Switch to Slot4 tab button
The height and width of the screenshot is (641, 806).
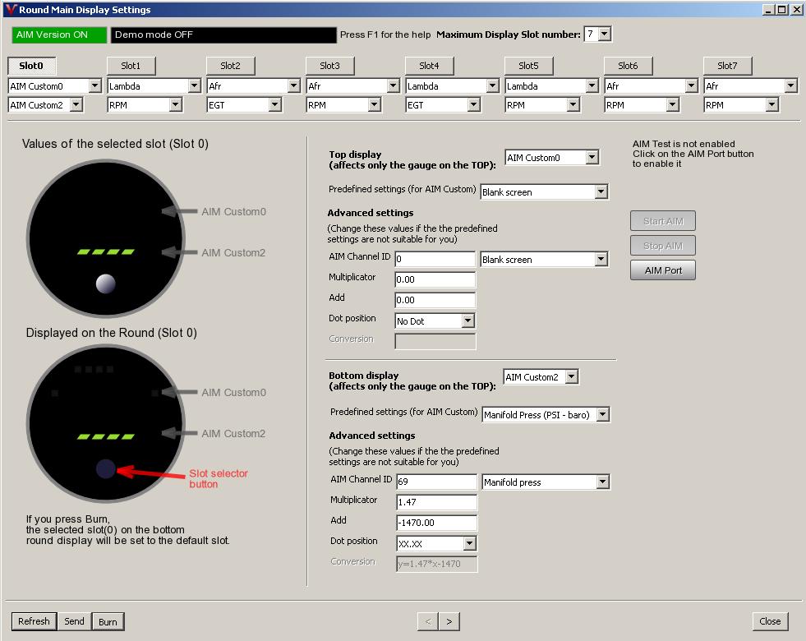coord(429,66)
